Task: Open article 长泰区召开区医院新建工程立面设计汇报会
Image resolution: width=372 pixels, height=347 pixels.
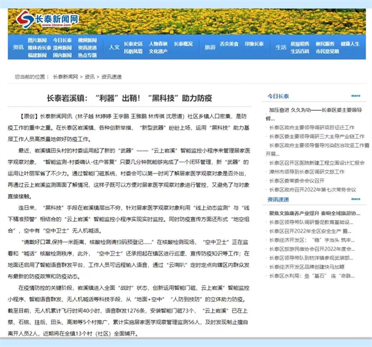Action: (x=317, y=163)
